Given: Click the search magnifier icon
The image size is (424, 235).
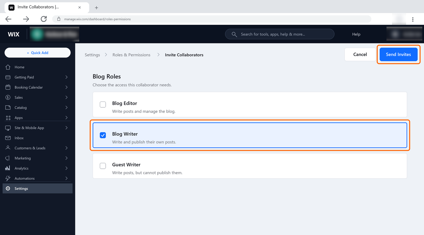Looking at the screenshot, I should [234, 34].
